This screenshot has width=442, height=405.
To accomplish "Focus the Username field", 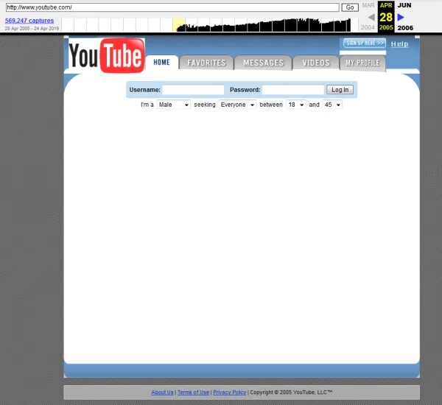I will point(193,90).
